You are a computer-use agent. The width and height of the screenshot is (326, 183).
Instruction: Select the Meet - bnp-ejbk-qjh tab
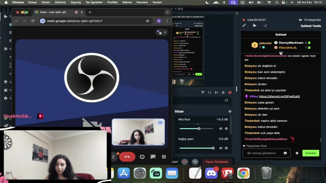(53, 12)
